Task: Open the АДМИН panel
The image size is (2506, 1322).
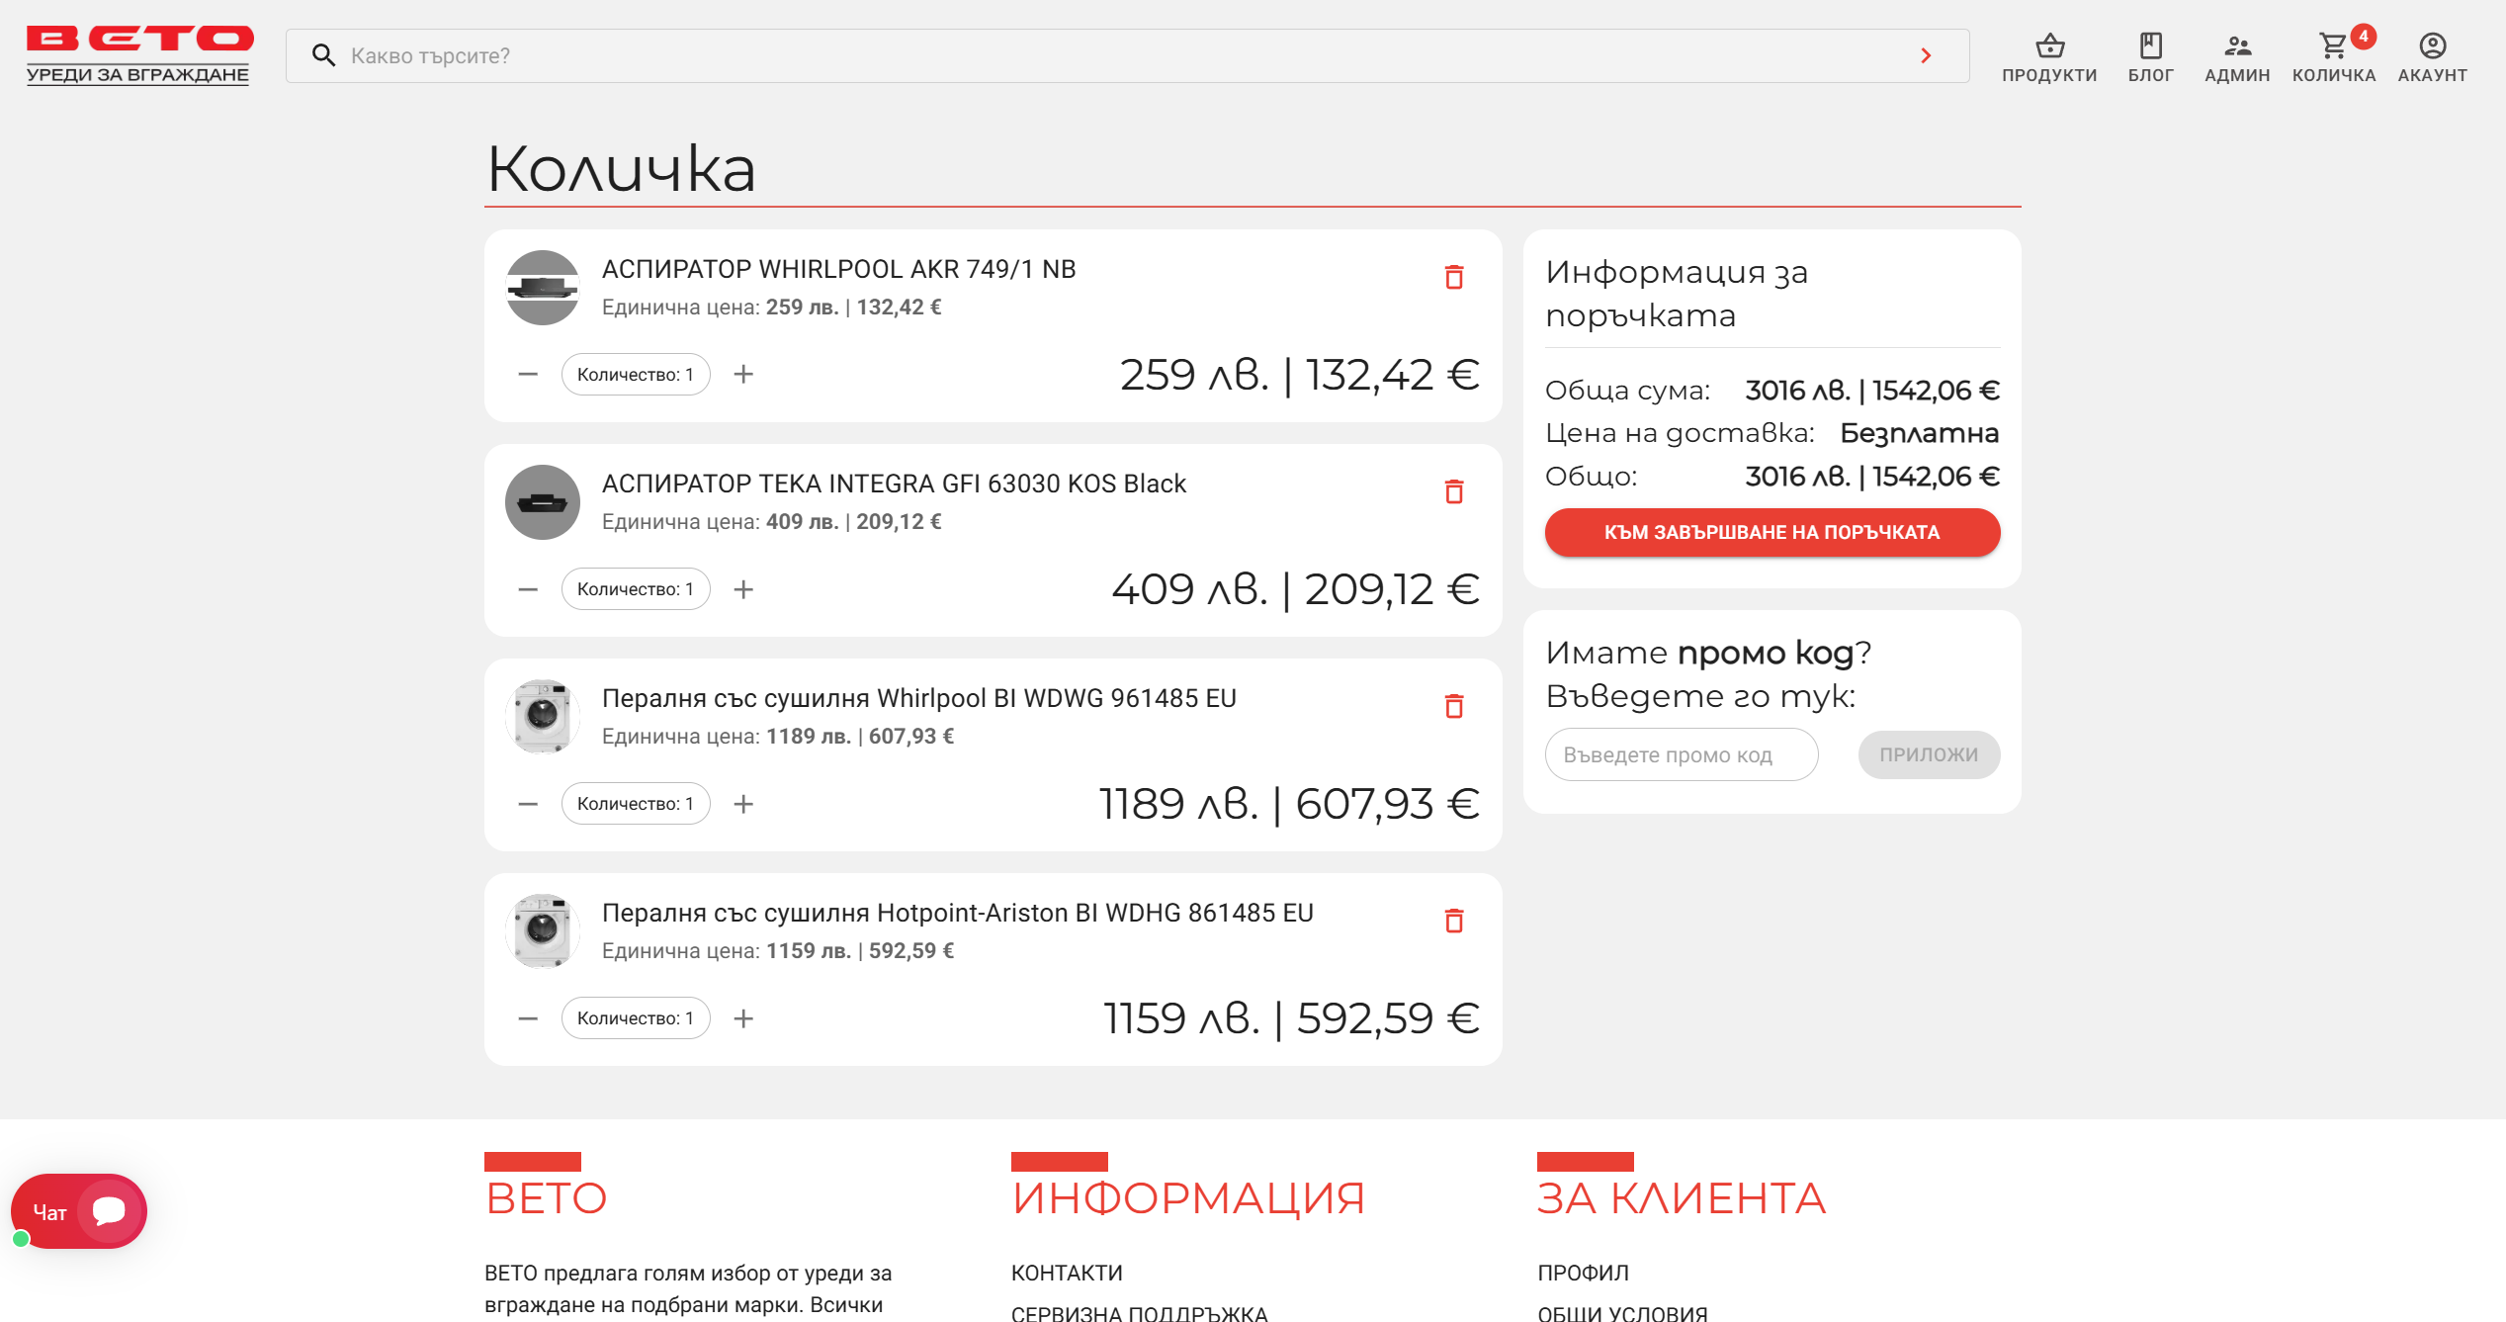Action: [2237, 57]
